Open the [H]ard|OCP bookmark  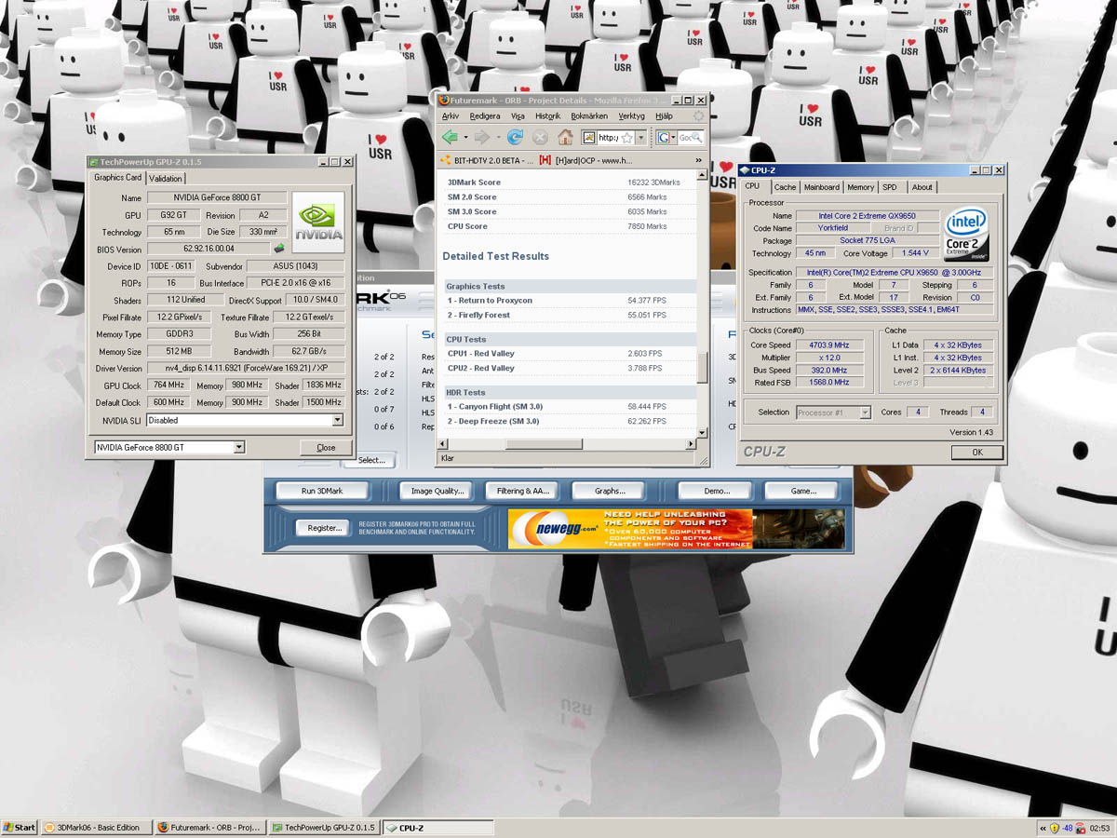point(586,160)
